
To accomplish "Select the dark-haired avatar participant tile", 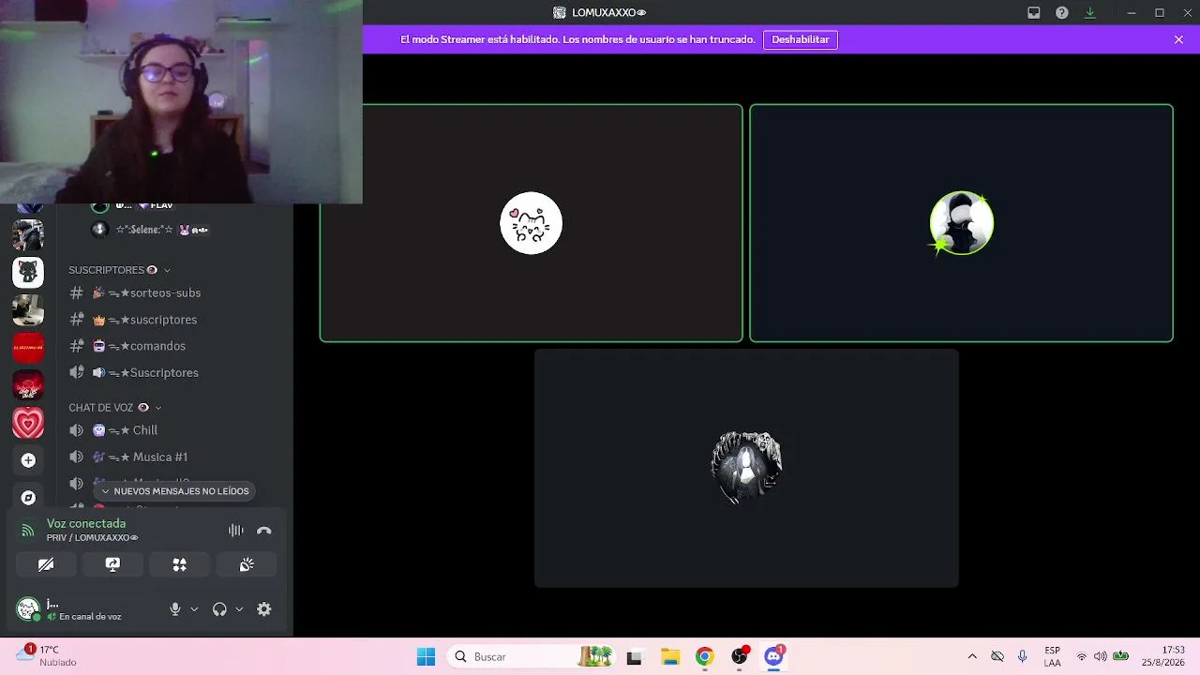I will click(x=746, y=468).
